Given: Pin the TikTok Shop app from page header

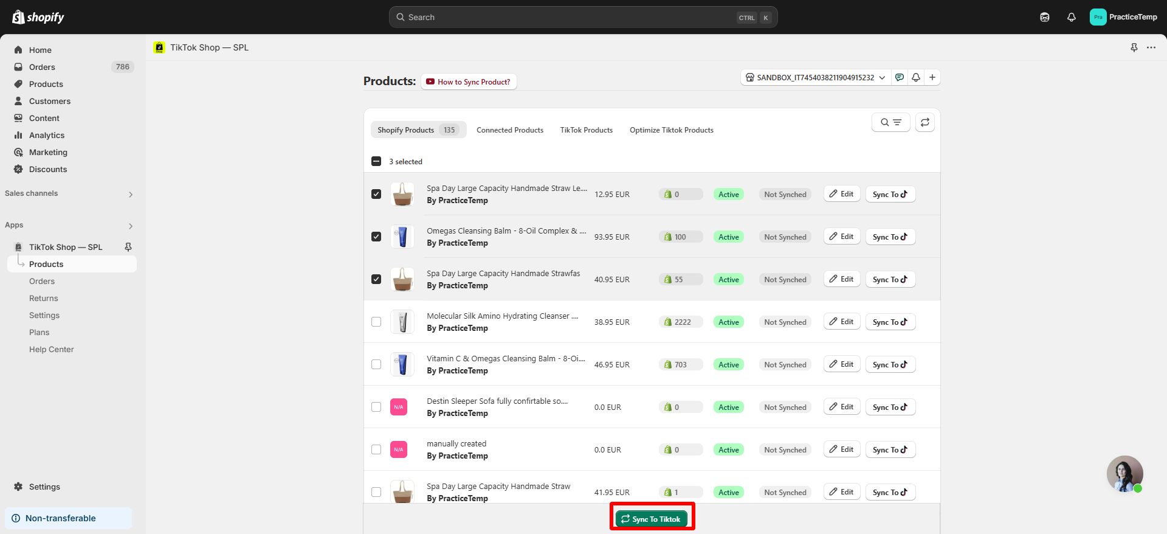Looking at the screenshot, I should point(1134,47).
